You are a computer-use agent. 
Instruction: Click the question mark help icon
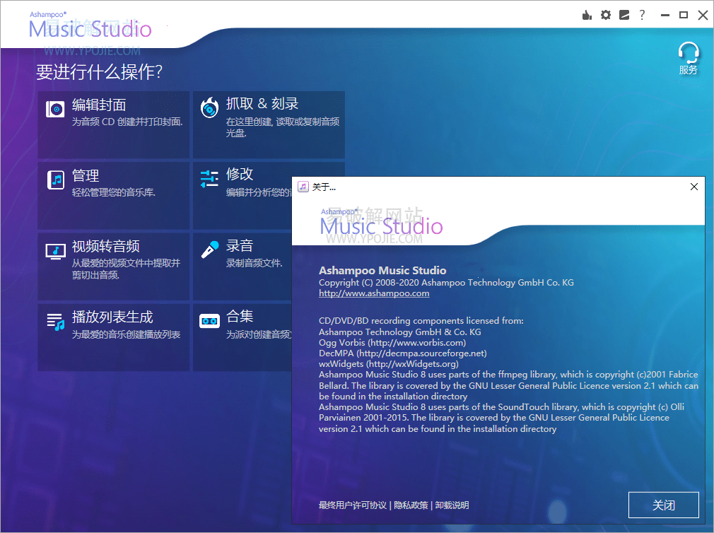642,15
